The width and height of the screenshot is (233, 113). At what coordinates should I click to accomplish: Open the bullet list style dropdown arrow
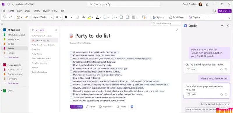tap(109, 17)
